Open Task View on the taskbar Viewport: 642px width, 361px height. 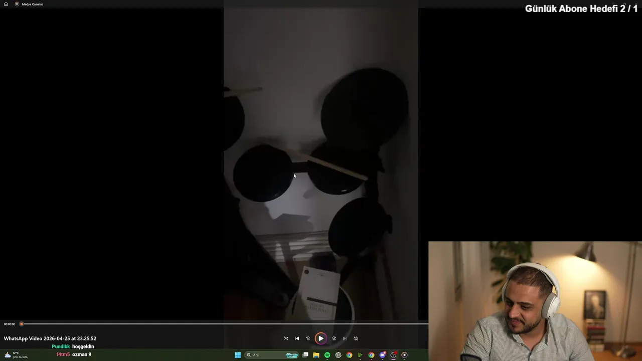click(305, 355)
